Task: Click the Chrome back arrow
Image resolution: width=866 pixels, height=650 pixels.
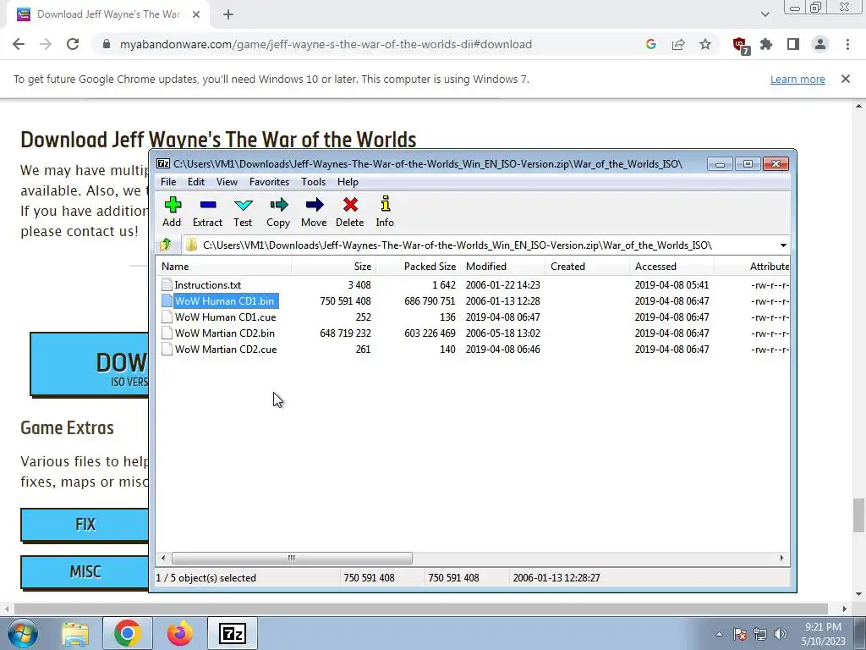Action: tap(19, 44)
